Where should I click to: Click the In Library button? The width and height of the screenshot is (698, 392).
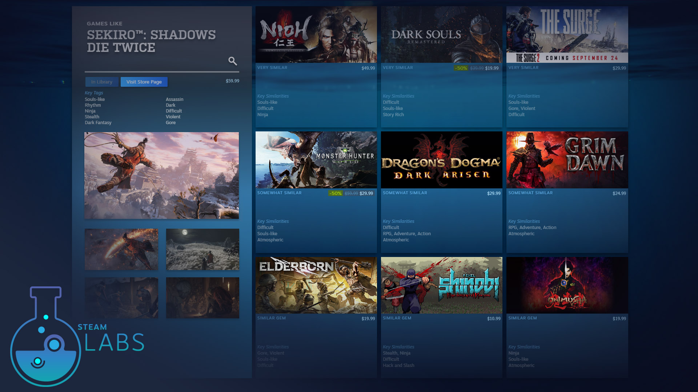coord(101,82)
